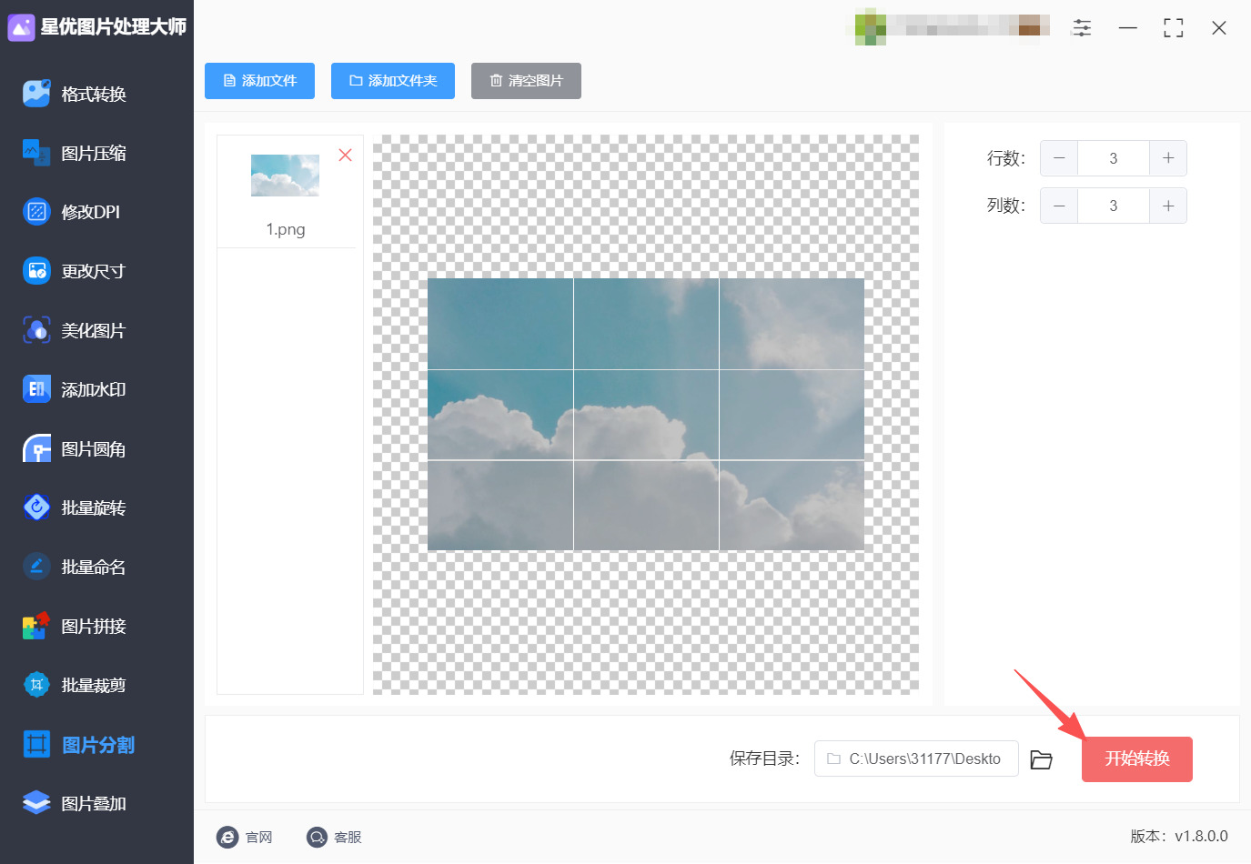Select the 批量旋转 sidebar icon
This screenshot has width=1251, height=864.
coord(36,507)
